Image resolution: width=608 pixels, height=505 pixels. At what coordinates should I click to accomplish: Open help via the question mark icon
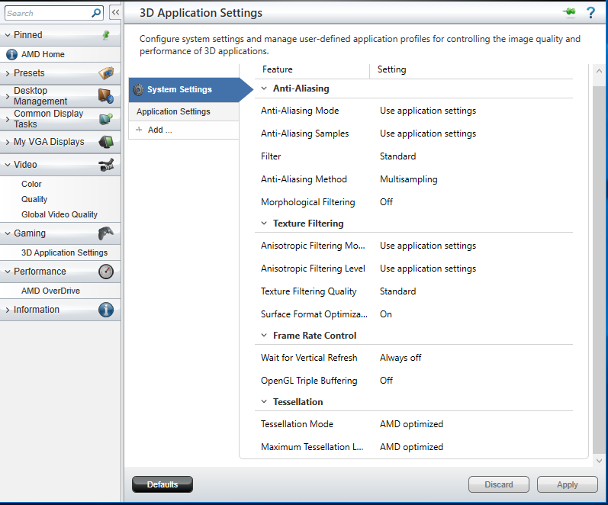[590, 12]
